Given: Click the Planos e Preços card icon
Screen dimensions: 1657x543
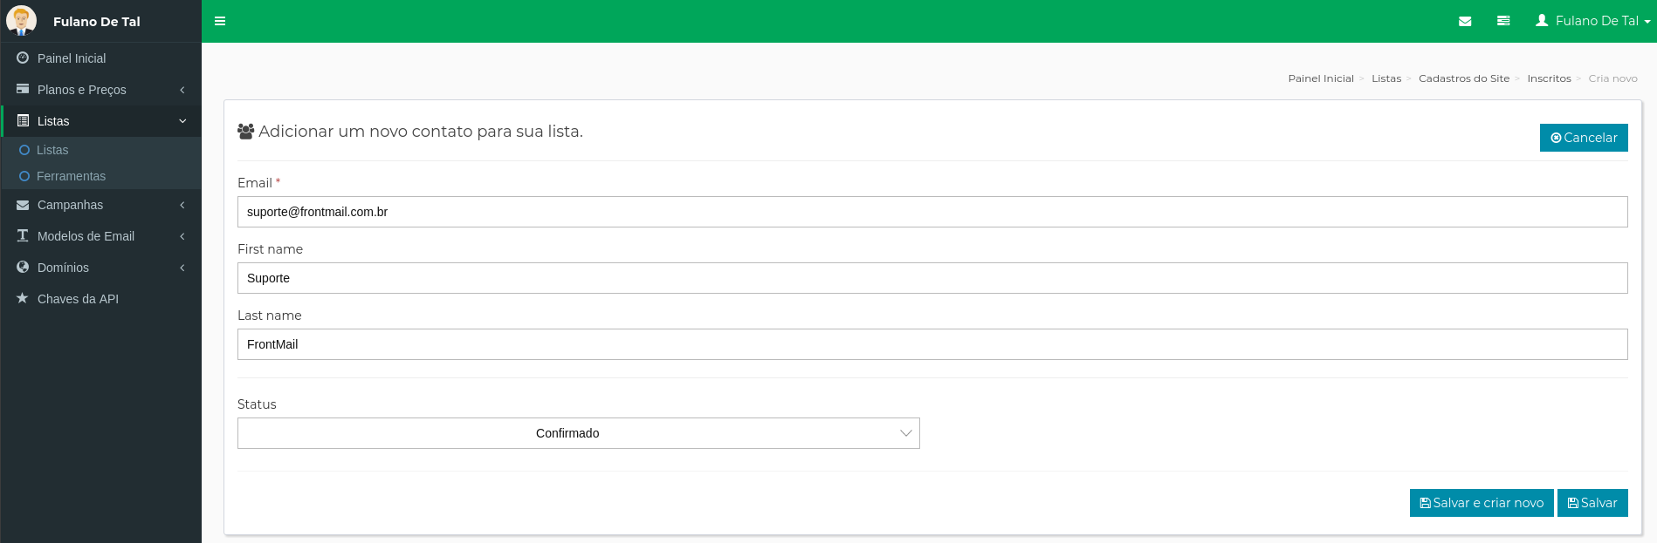Looking at the screenshot, I should 23,89.
